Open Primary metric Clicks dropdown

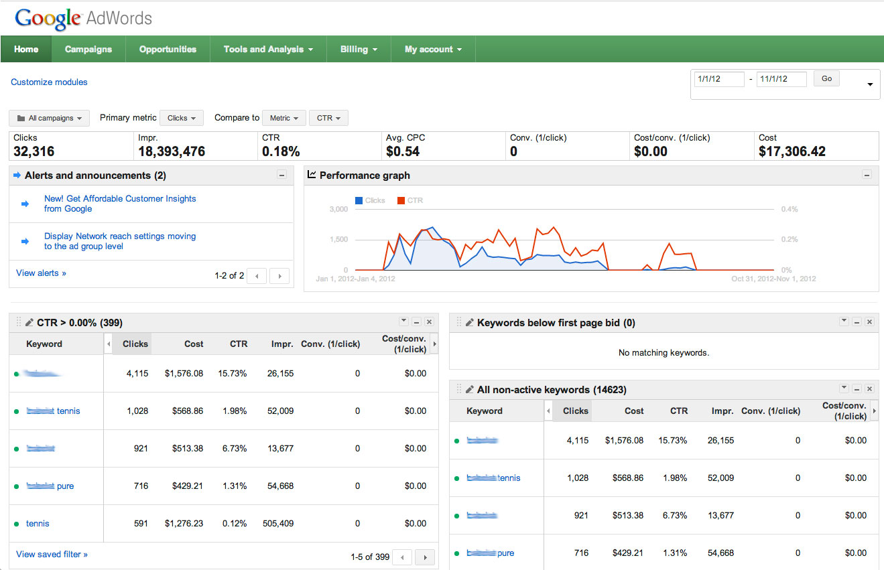pos(182,118)
